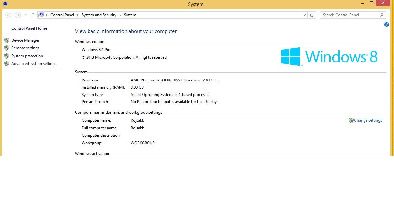The height and width of the screenshot is (212, 394).
Task: Open Control Panel Home
Action: [29, 28]
